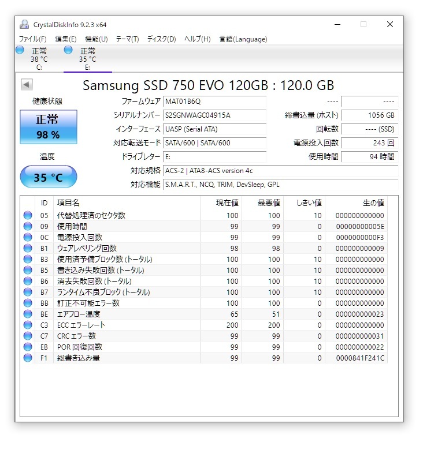423x450 pixels.
Task: Click status orb for attribute 05
Action: (28, 215)
